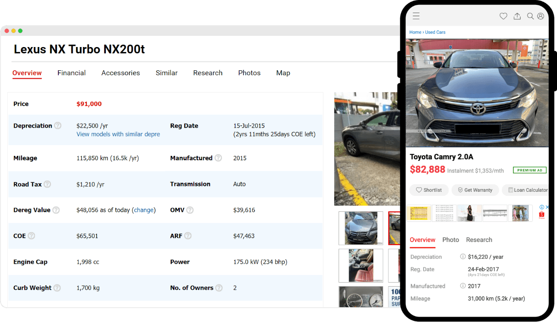The width and height of the screenshot is (557, 322).
Task: Switch to the Financial tab
Action: coord(71,73)
